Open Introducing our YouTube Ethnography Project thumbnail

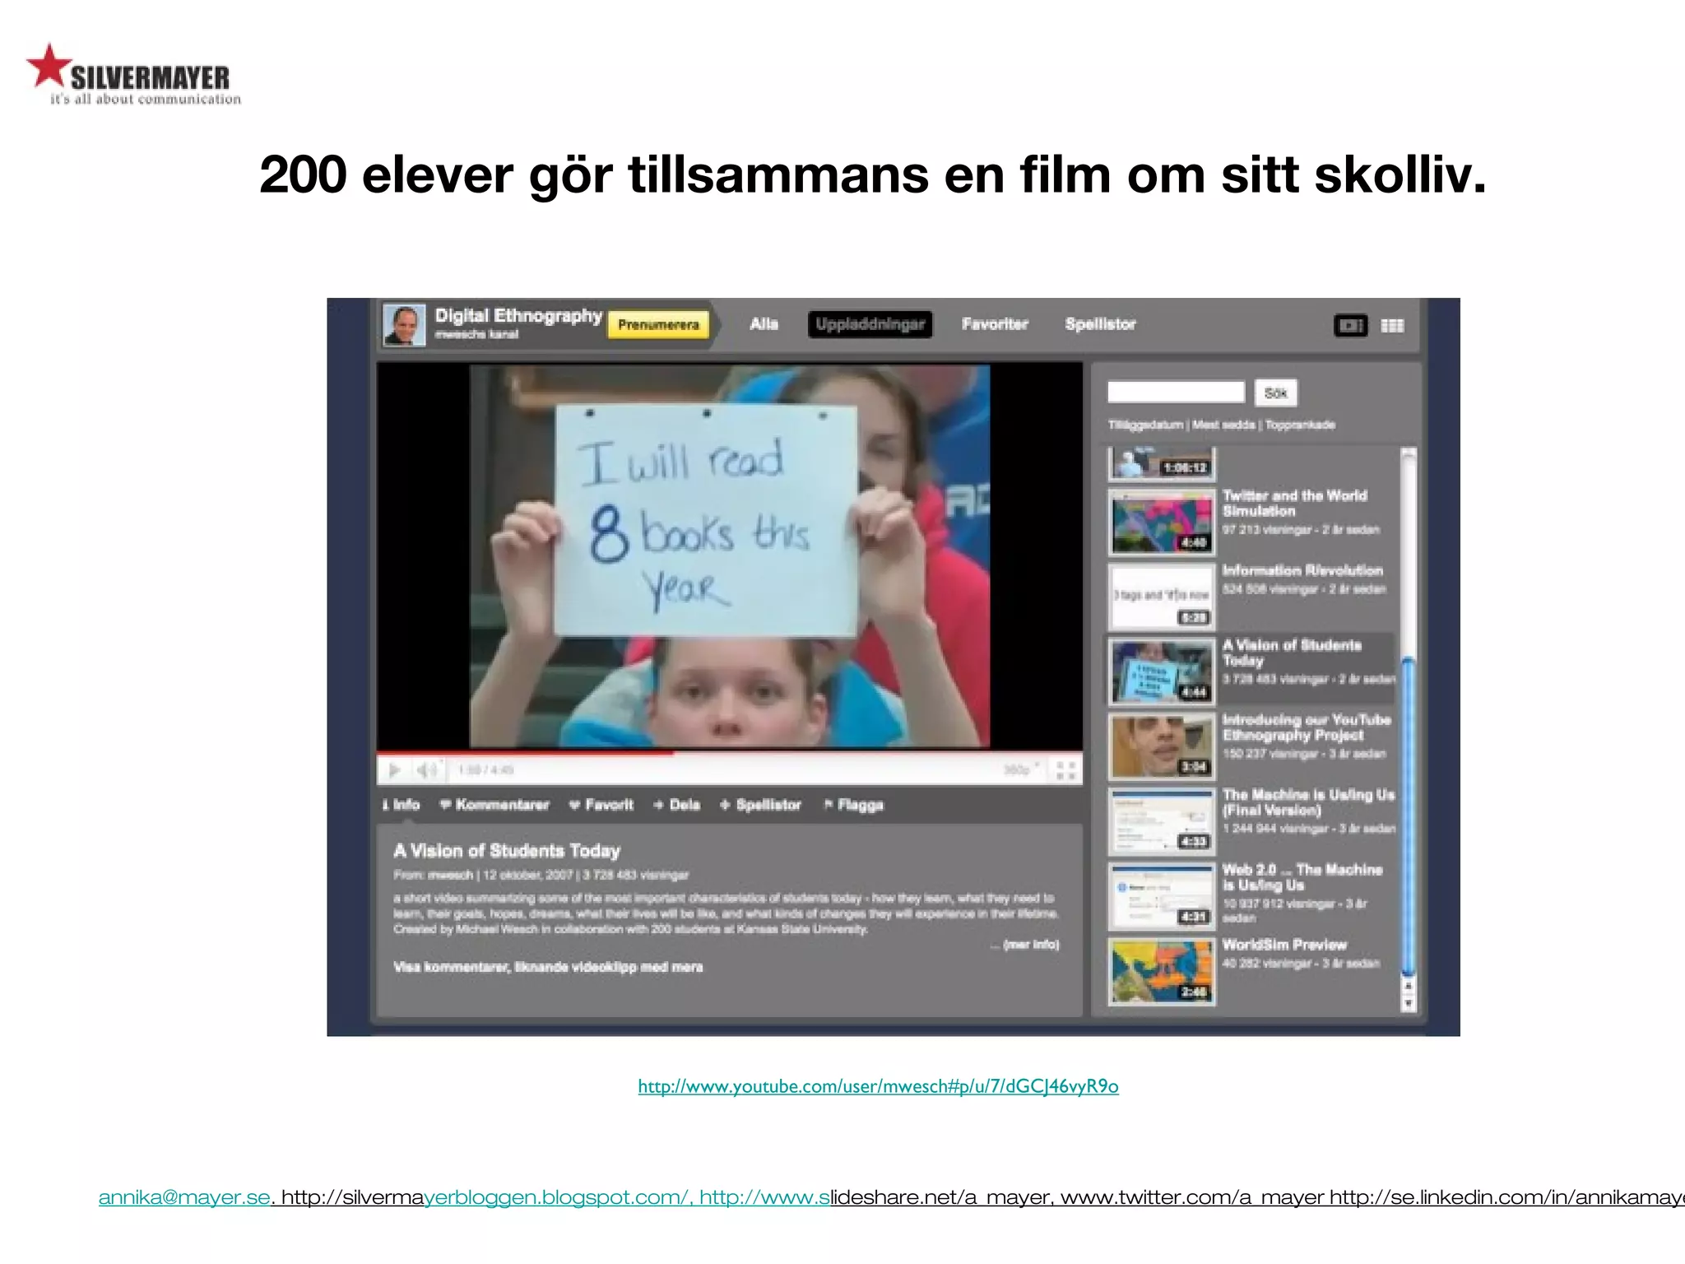[1161, 746]
